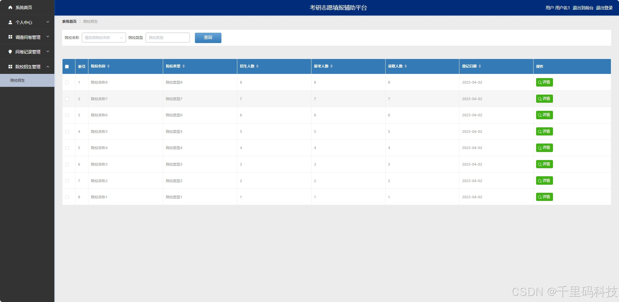Check the row for 院校名称8

[67, 82]
